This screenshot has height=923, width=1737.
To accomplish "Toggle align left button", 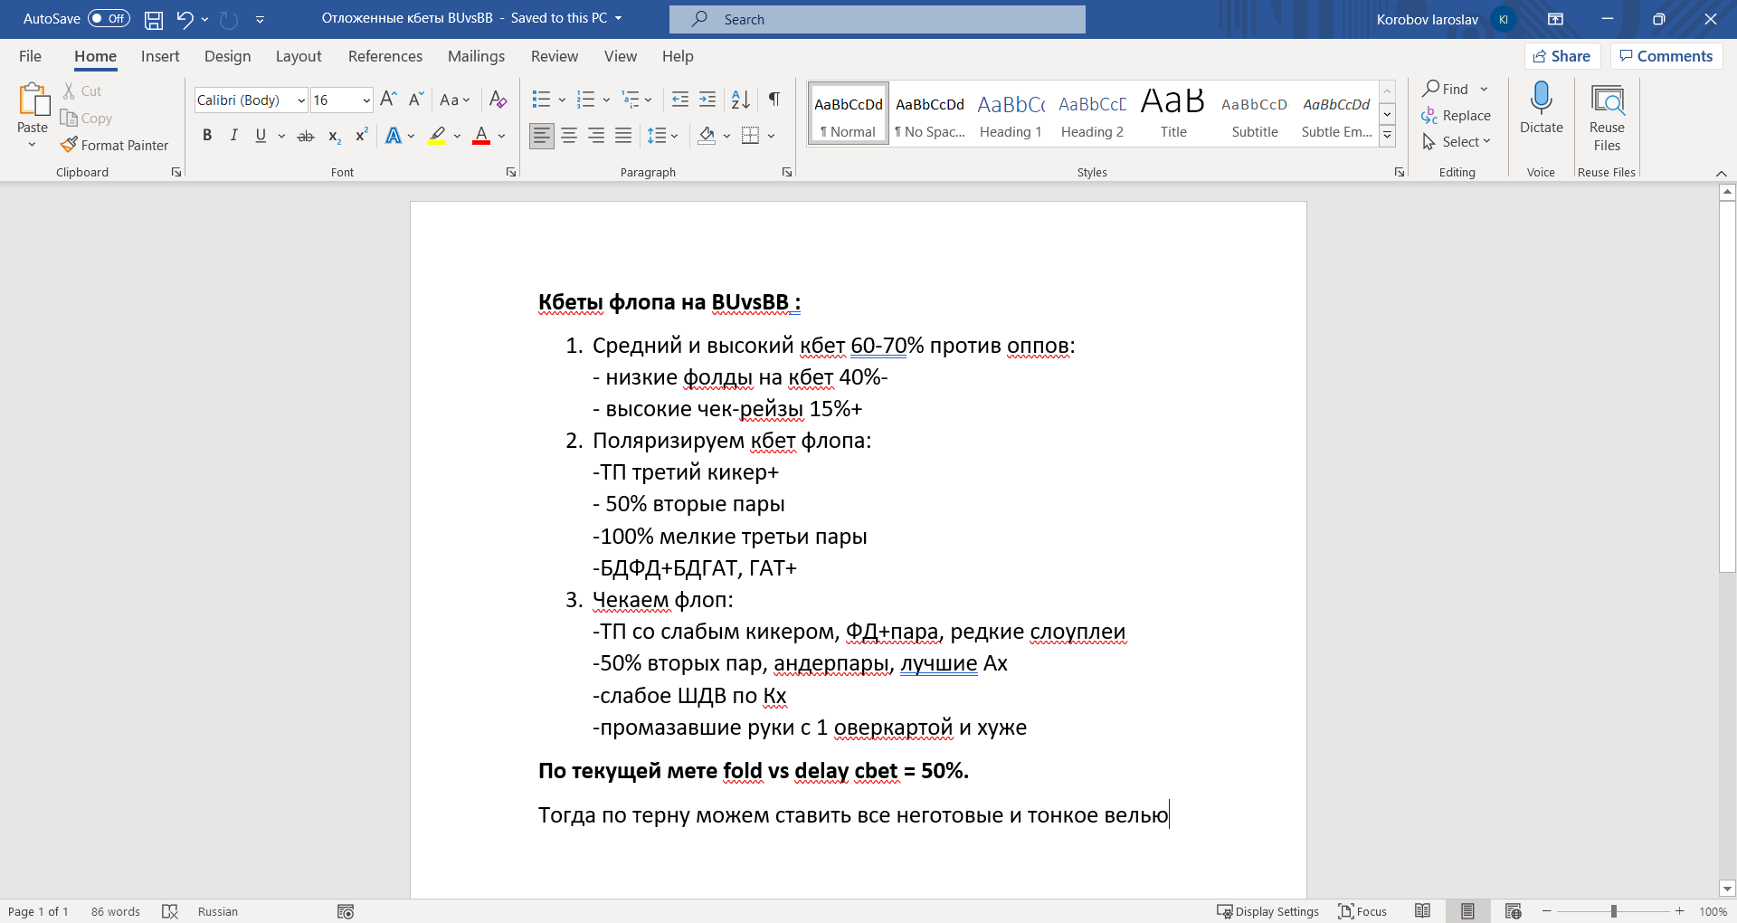I will 541,136.
